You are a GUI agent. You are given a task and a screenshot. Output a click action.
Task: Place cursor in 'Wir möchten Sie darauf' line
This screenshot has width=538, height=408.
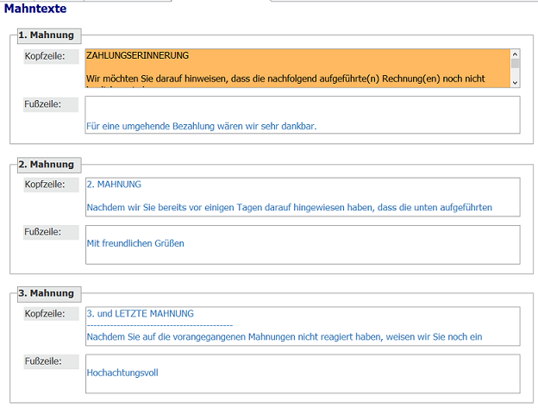[x=259, y=78]
